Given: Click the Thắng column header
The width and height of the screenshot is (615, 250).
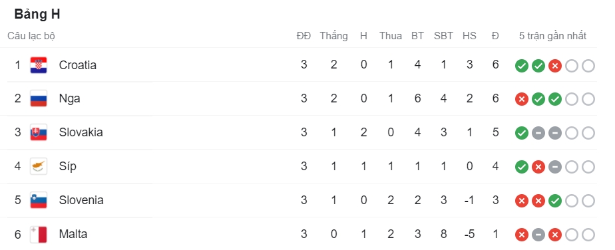Looking at the screenshot, I should click(333, 36).
